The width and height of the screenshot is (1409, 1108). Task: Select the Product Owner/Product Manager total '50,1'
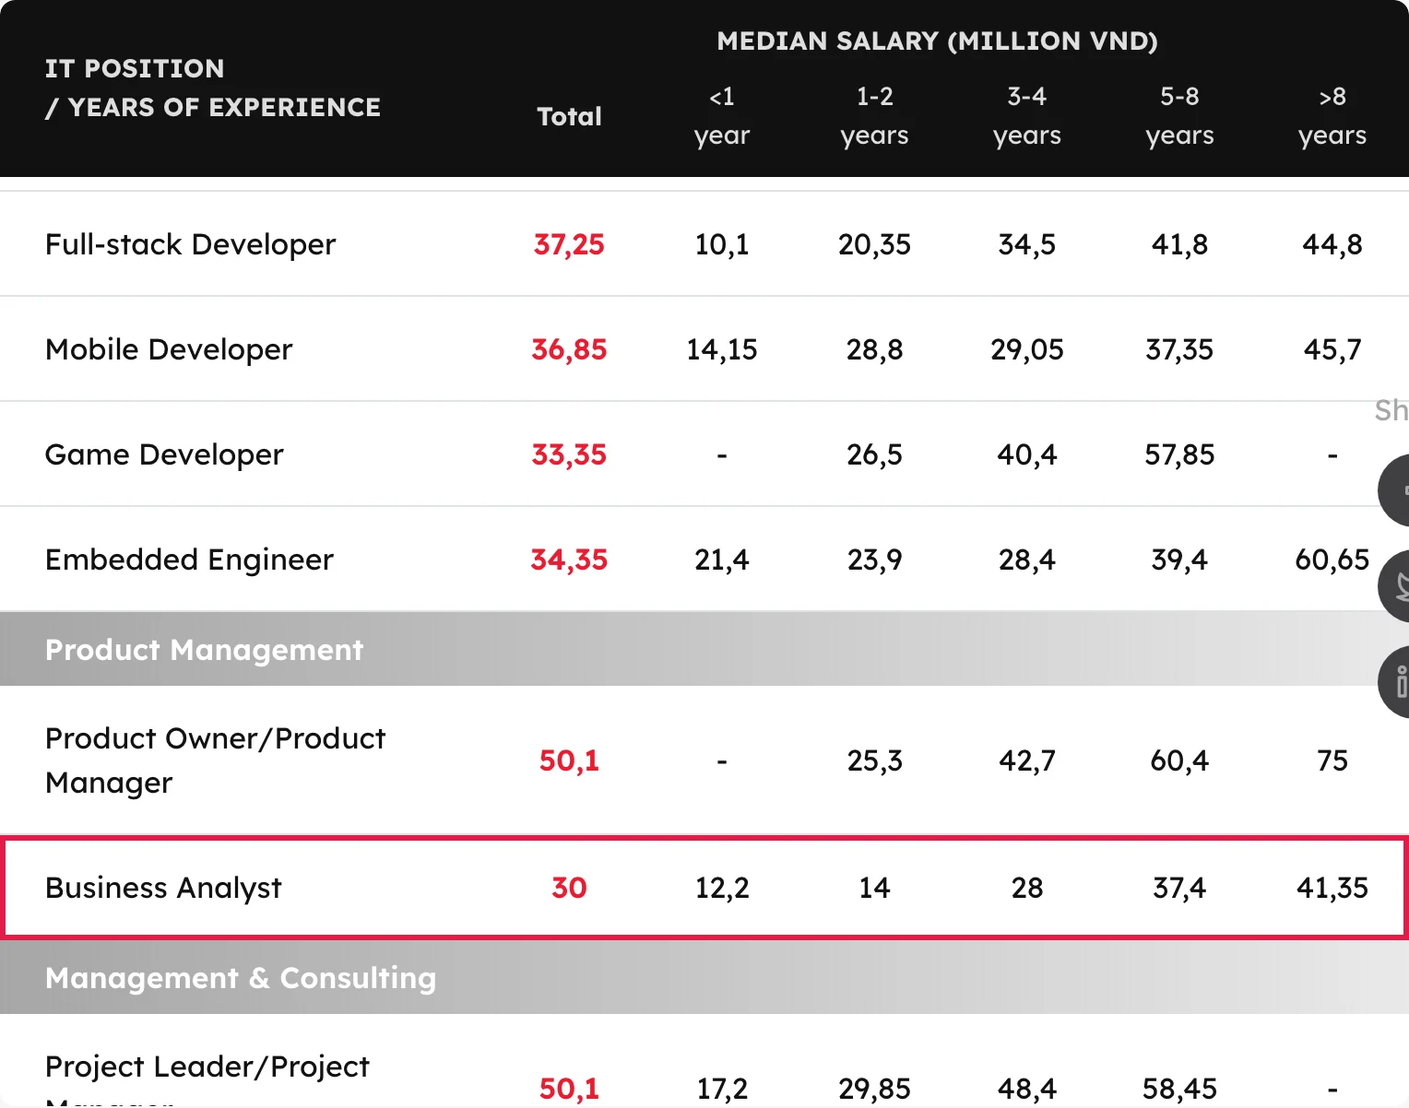pyautogui.click(x=569, y=760)
